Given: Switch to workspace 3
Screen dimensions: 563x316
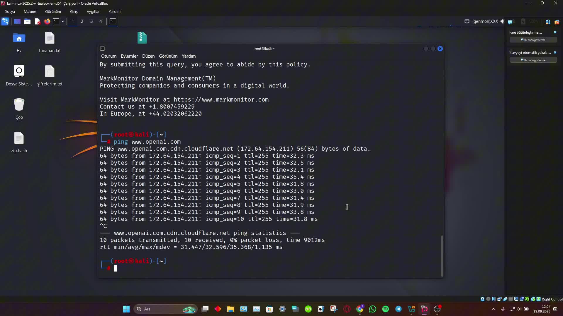Looking at the screenshot, I should click(x=91, y=21).
